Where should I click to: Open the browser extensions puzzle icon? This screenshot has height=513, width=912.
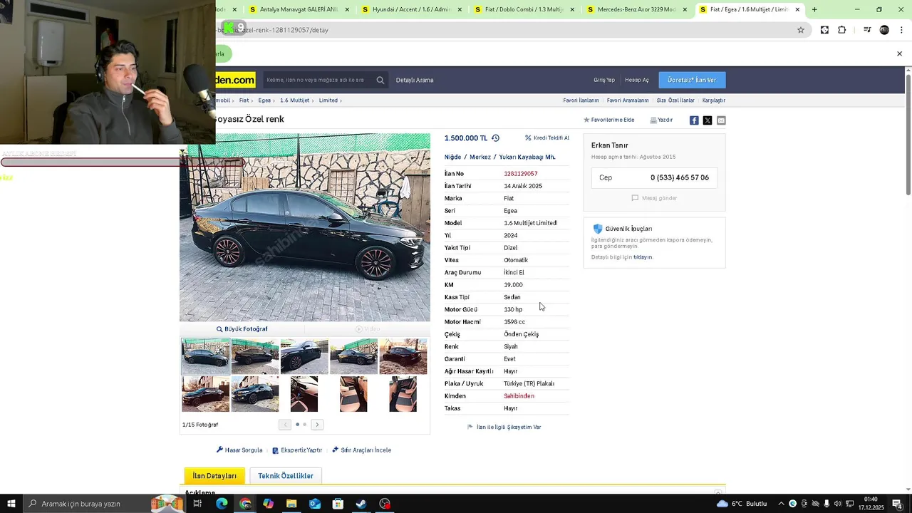point(842,30)
